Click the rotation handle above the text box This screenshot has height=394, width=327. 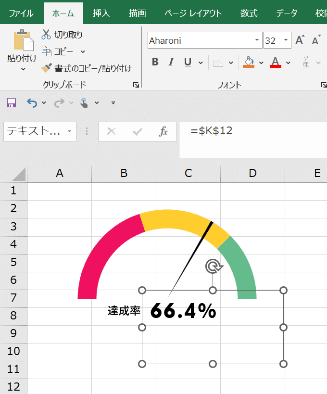coord(214,267)
